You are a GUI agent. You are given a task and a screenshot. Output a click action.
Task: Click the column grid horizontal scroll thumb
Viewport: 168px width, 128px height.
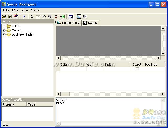(x=65, y=94)
